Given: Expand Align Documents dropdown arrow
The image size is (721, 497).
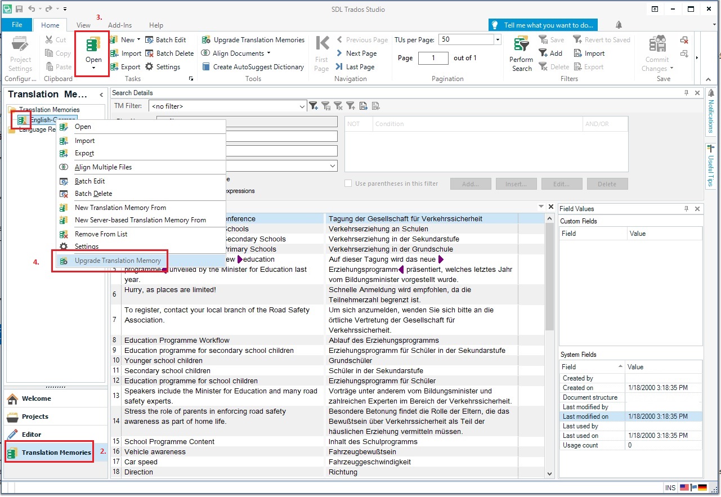Looking at the screenshot, I should [268, 53].
